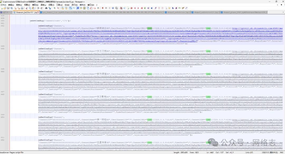The image size is (285, 154).
Task: Follow the iptvrr1 URL in line 446
Action: click(x=160, y=80)
